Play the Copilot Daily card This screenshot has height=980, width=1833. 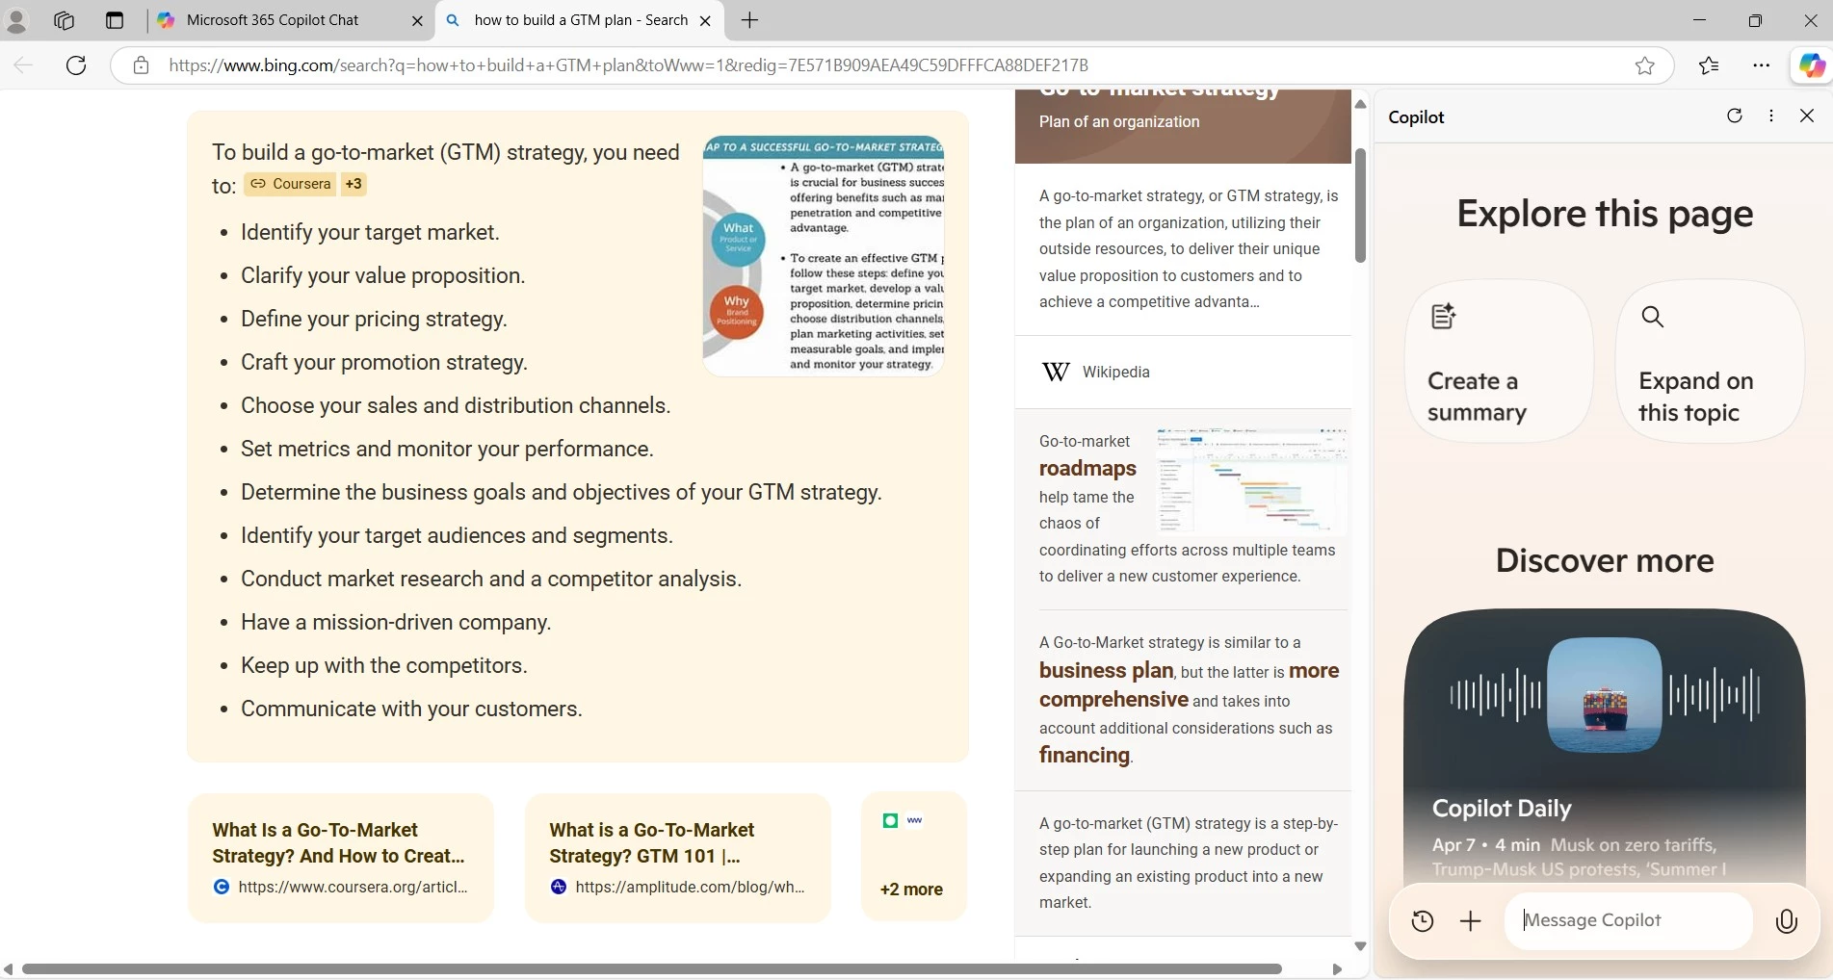pyautogui.click(x=1605, y=746)
